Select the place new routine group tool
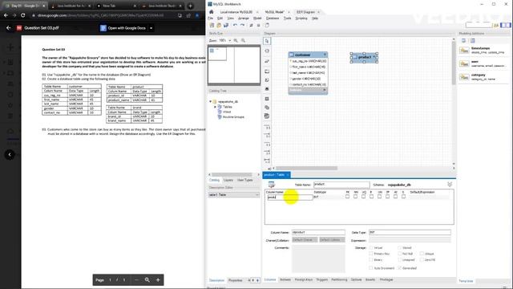 tap(267, 116)
